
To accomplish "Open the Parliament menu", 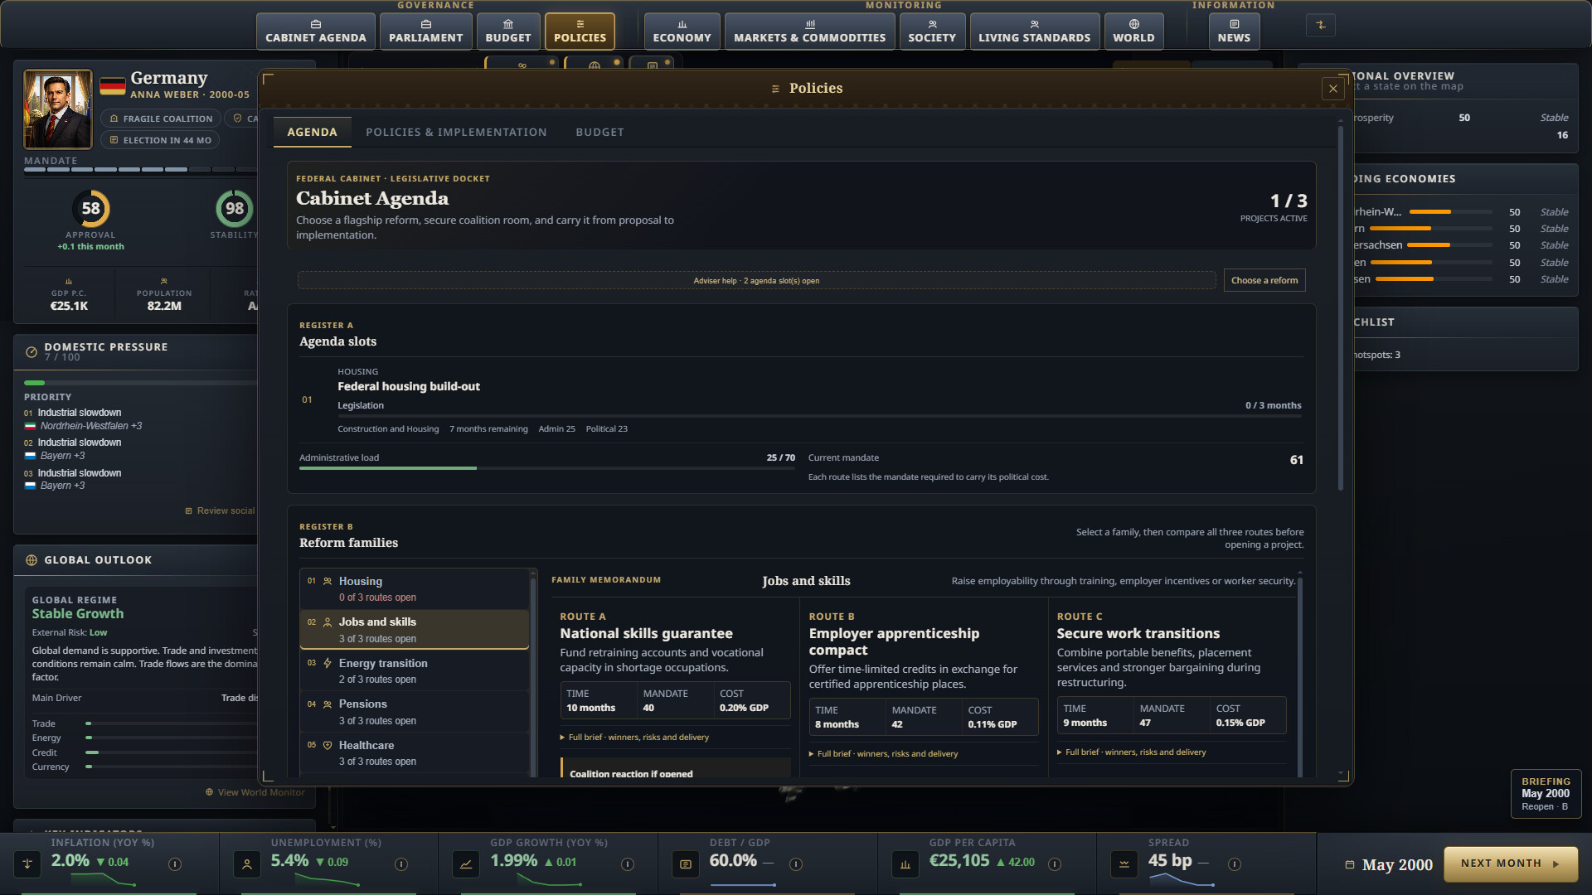I will coord(426,31).
